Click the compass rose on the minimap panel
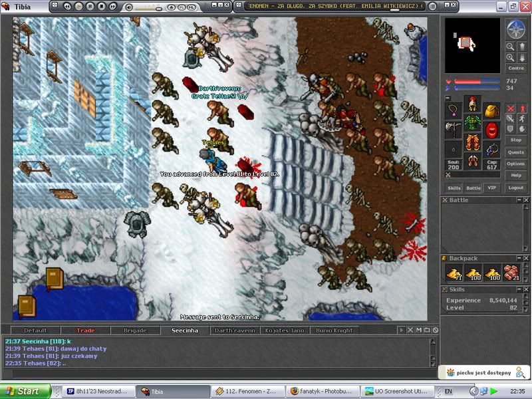The height and width of the screenshot is (399, 532). [x=516, y=29]
